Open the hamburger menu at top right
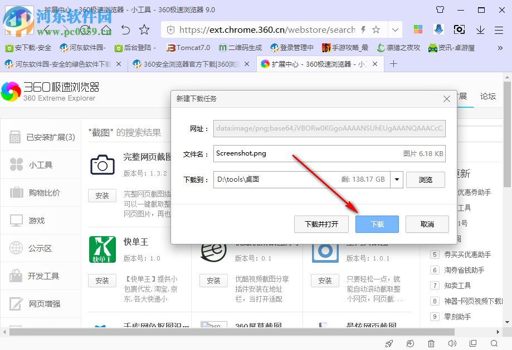512x350 pixels. click(499, 29)
